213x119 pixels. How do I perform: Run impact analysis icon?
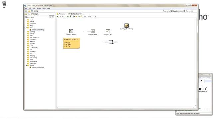point(76,16)
